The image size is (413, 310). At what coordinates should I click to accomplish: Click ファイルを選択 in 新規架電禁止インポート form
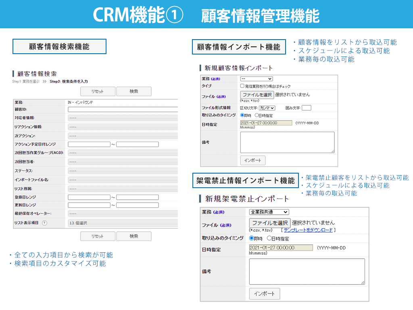pos(269,223)
